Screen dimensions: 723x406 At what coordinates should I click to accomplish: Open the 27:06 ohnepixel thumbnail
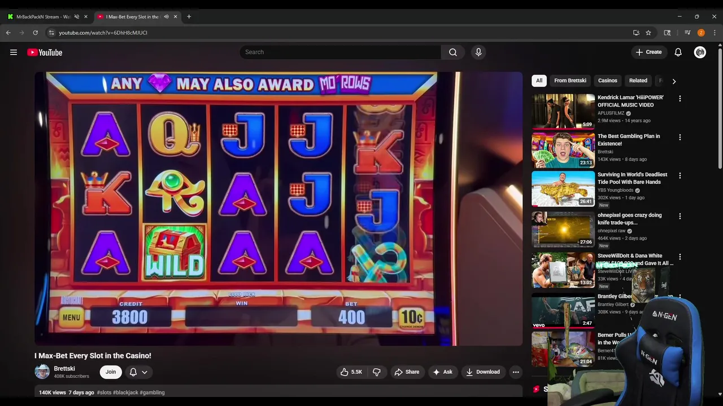[563, 229]
